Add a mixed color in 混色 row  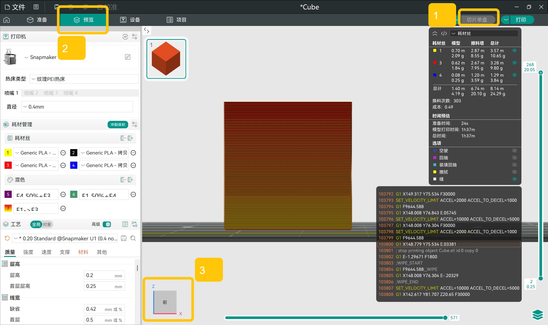130,180
